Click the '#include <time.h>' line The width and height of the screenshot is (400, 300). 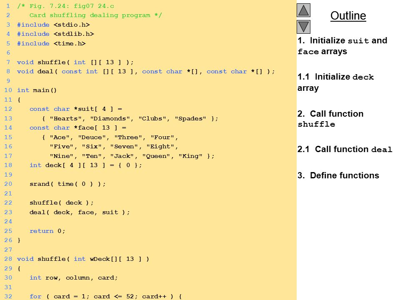pos(51,43)
